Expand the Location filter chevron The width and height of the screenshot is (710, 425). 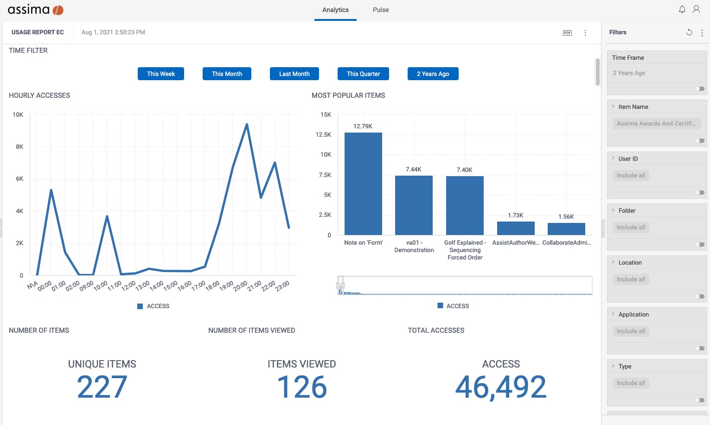[614, 262]
